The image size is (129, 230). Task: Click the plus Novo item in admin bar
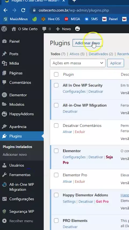pyautogui.click(x=63, y=29)
